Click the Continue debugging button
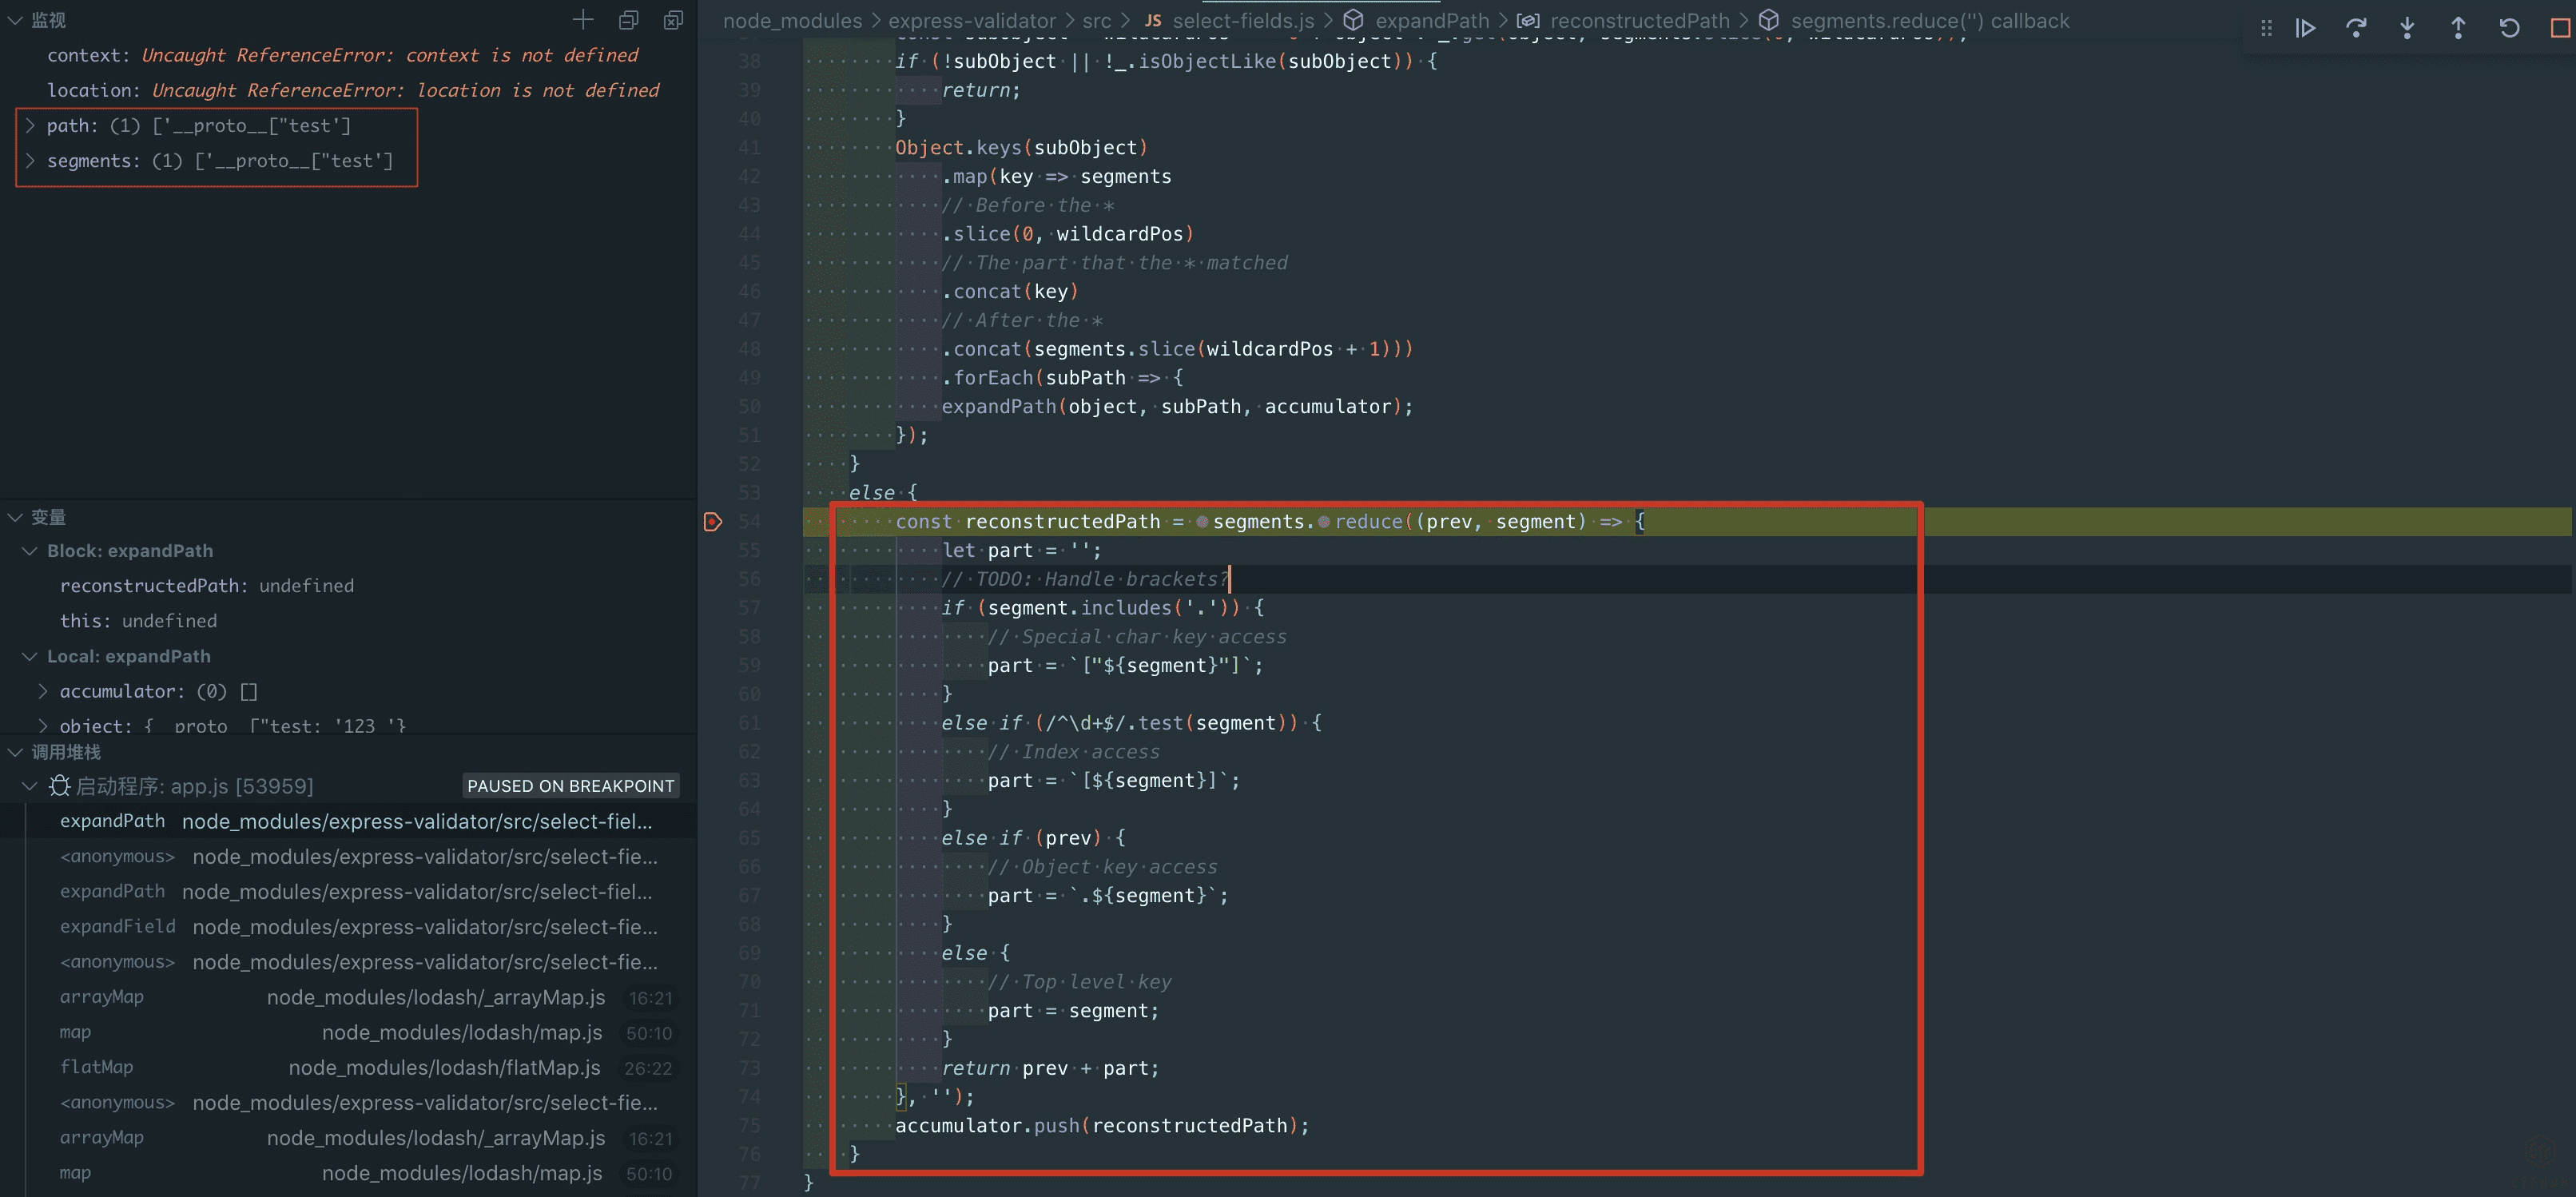 2305,28
